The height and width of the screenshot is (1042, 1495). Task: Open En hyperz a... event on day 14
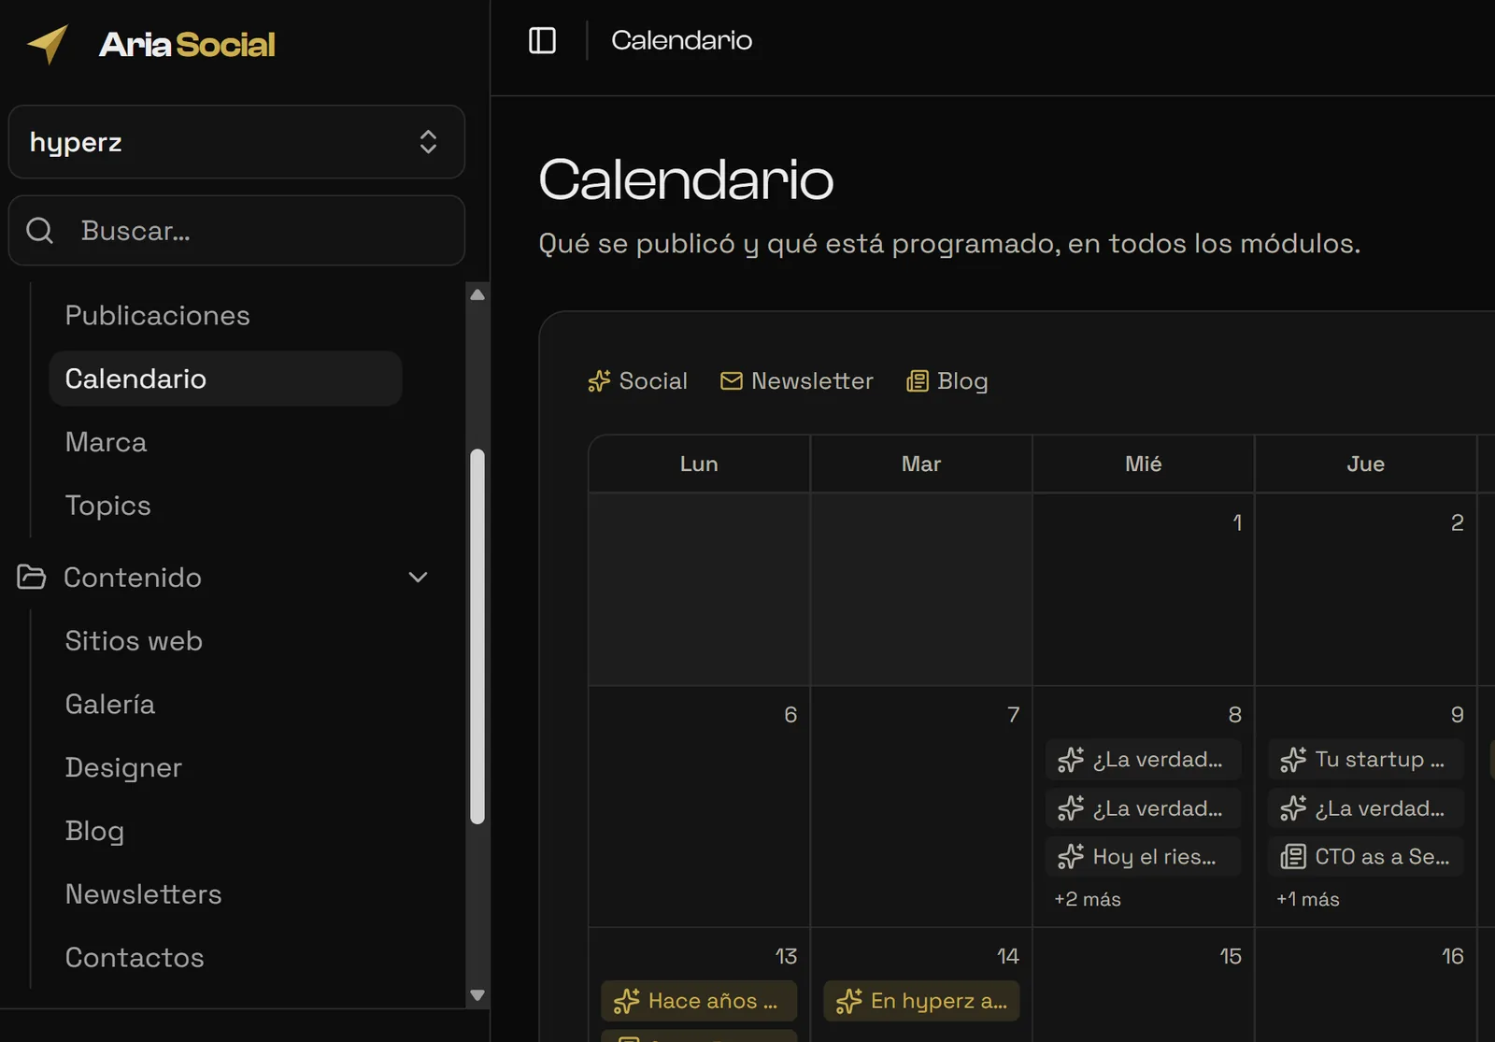(x=921, y=1001)
